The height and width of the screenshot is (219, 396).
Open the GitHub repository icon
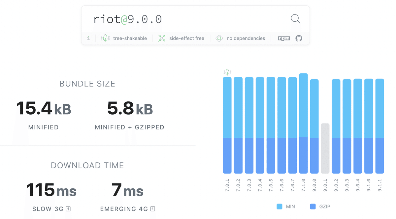click(299, 38)
